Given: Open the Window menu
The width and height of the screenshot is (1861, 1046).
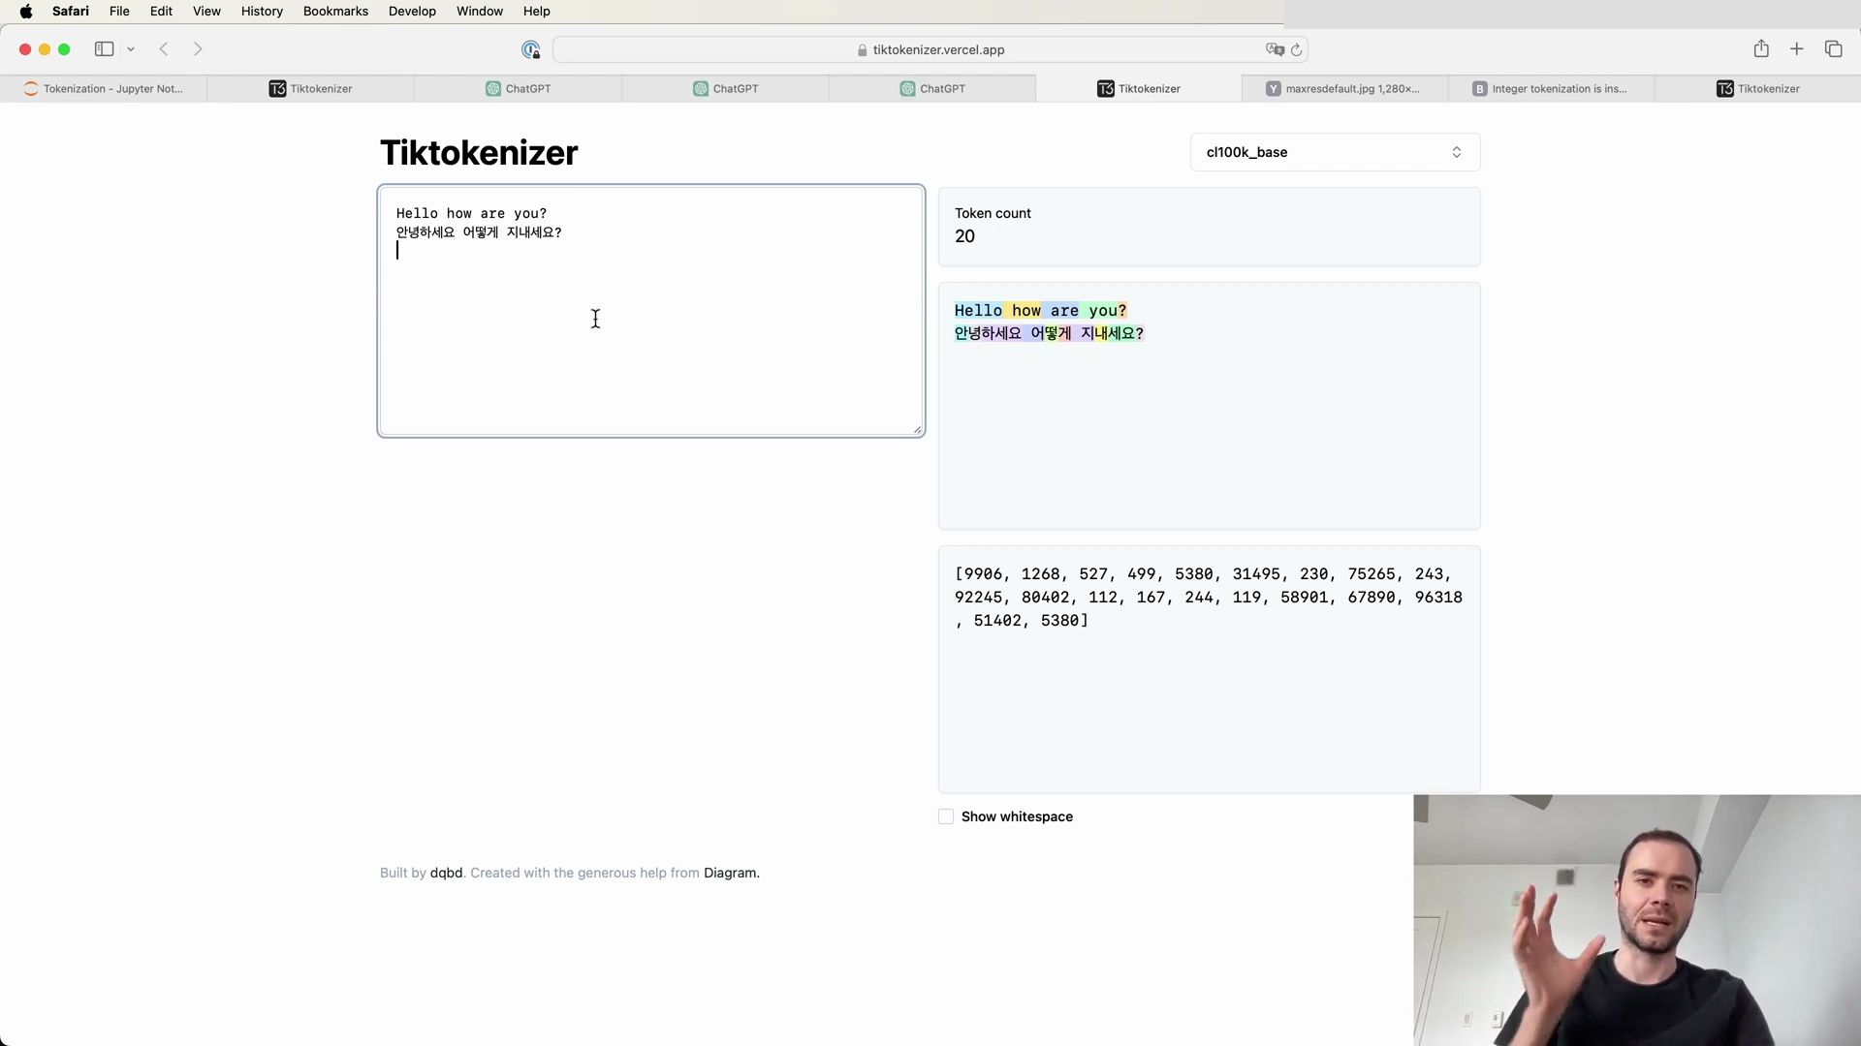Looking at the screenshot, I should [x=480, y=12].
